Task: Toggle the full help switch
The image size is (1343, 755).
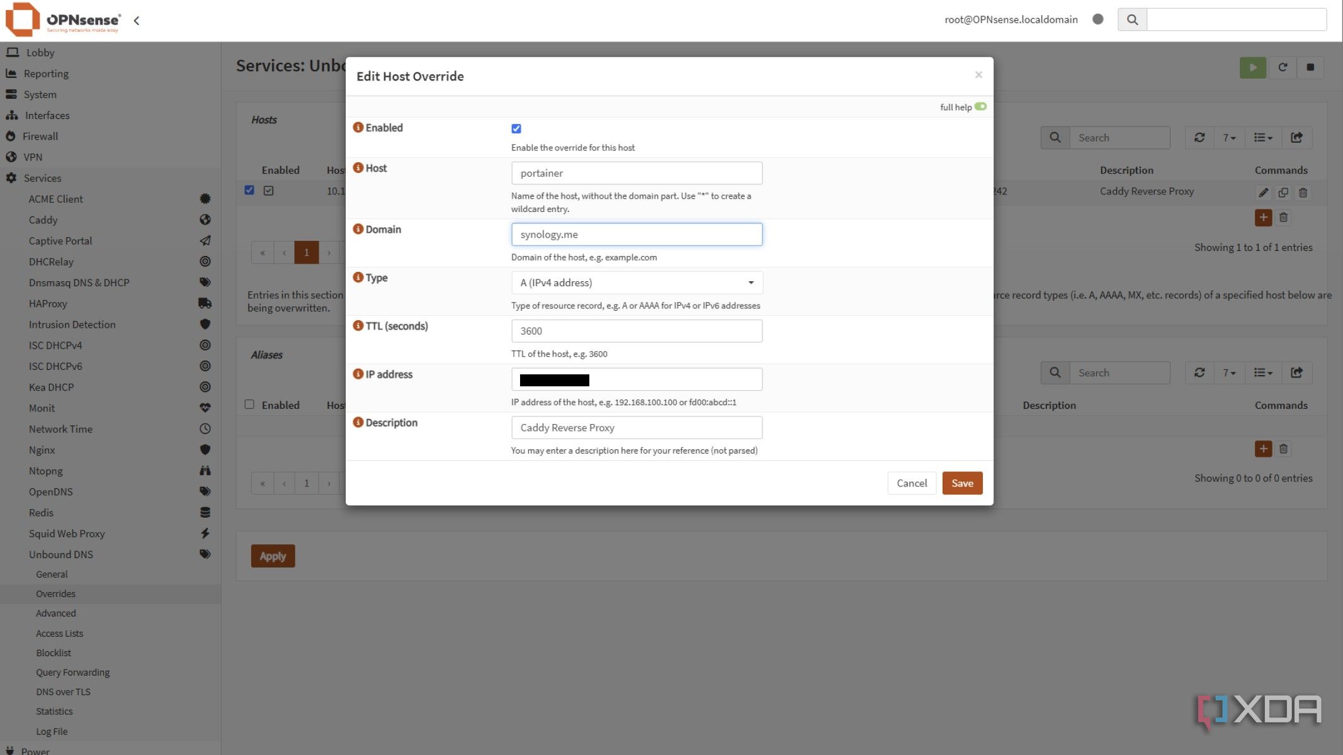Action: [980, 107]
